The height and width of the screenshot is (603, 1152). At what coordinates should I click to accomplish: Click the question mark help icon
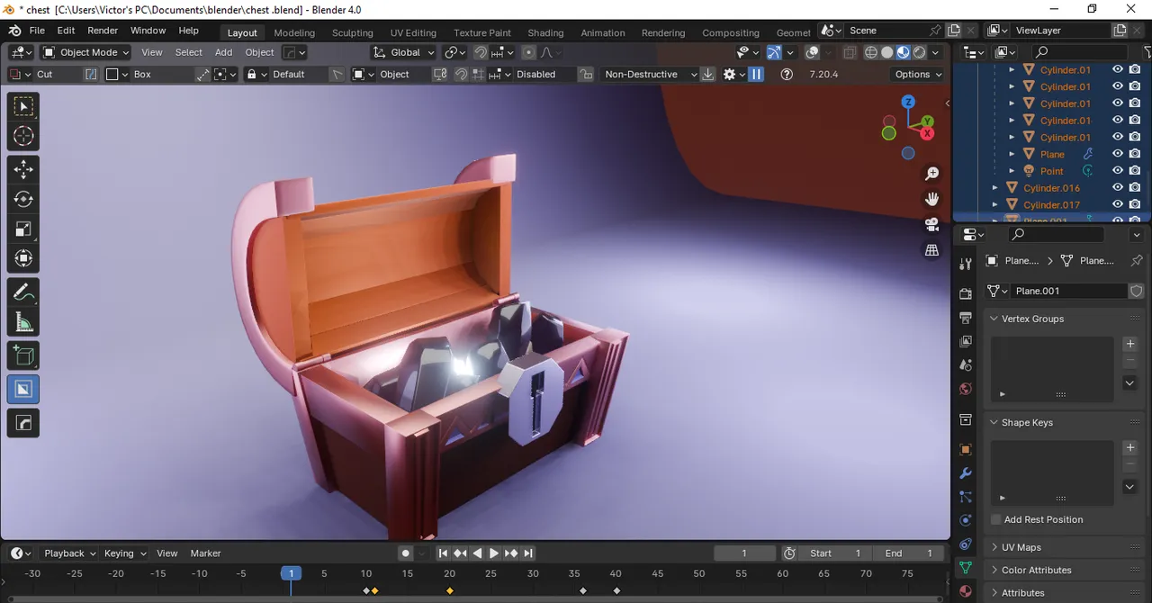click(787, 75)
